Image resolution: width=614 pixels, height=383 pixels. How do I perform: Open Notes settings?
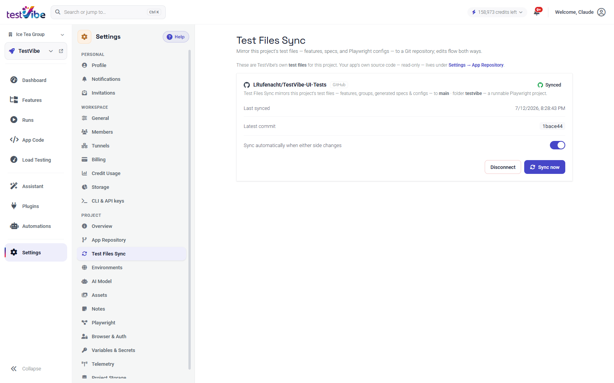tap(132, 309)
